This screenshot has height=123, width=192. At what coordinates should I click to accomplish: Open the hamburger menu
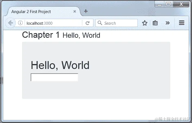point(182,23)
